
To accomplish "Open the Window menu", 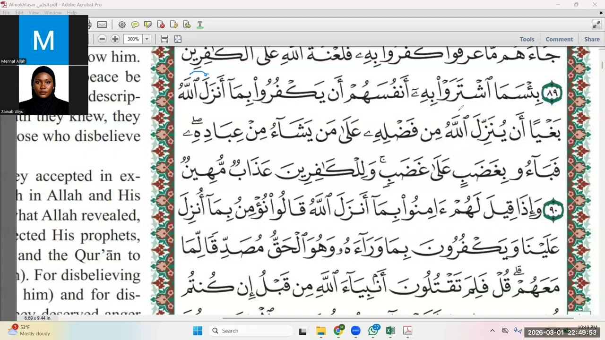I will point(52,13).
